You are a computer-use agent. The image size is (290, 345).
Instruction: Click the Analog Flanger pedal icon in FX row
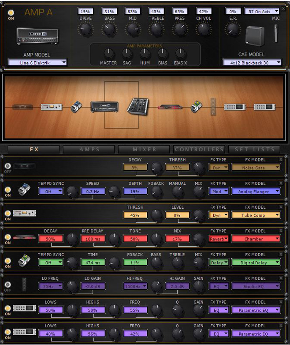point(24,189)
